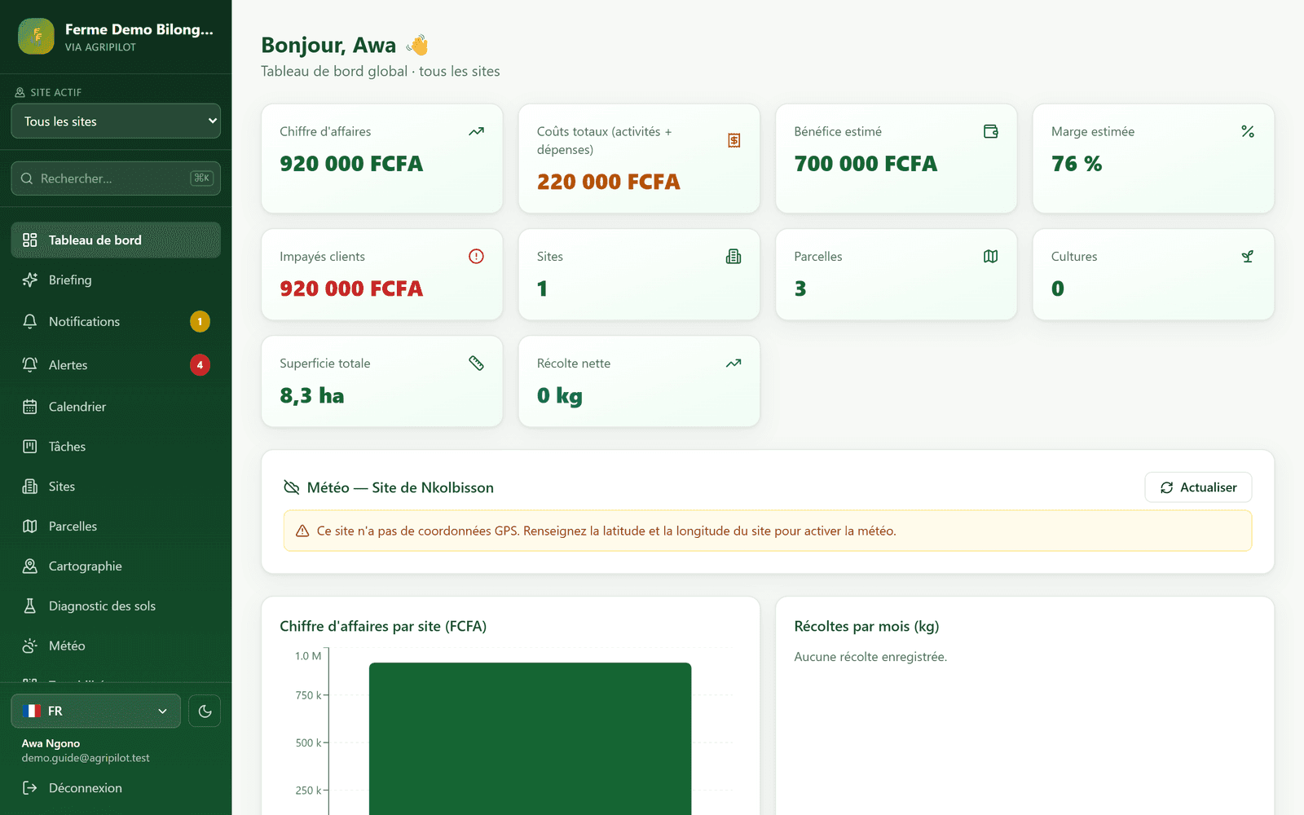
Task: Click the GPS coordinates warning message
Action: pyautogui.click(x=606, y=531)
